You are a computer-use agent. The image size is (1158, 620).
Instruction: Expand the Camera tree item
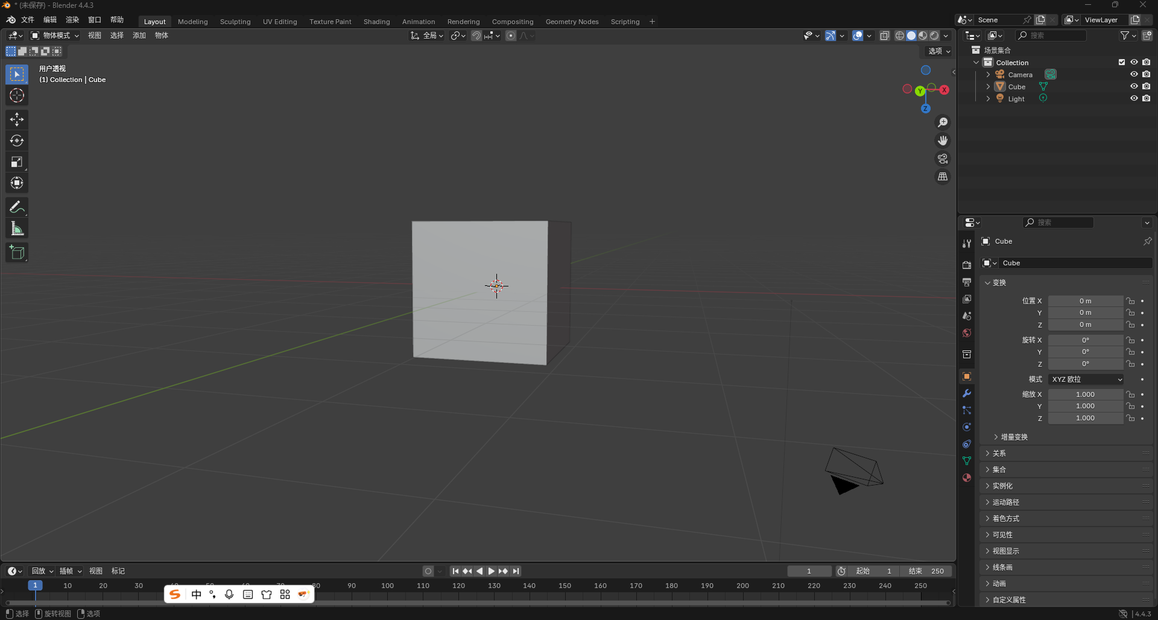click(988, 75)
